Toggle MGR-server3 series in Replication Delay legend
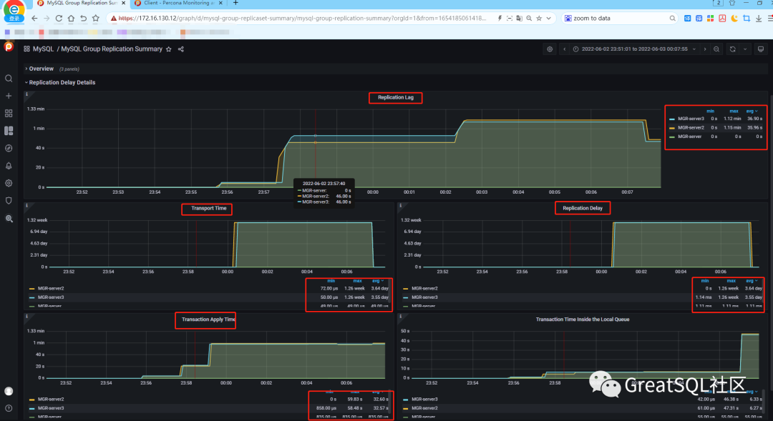Image resolution: width=773 pixels, height=421 pixels. click(424, 297)
